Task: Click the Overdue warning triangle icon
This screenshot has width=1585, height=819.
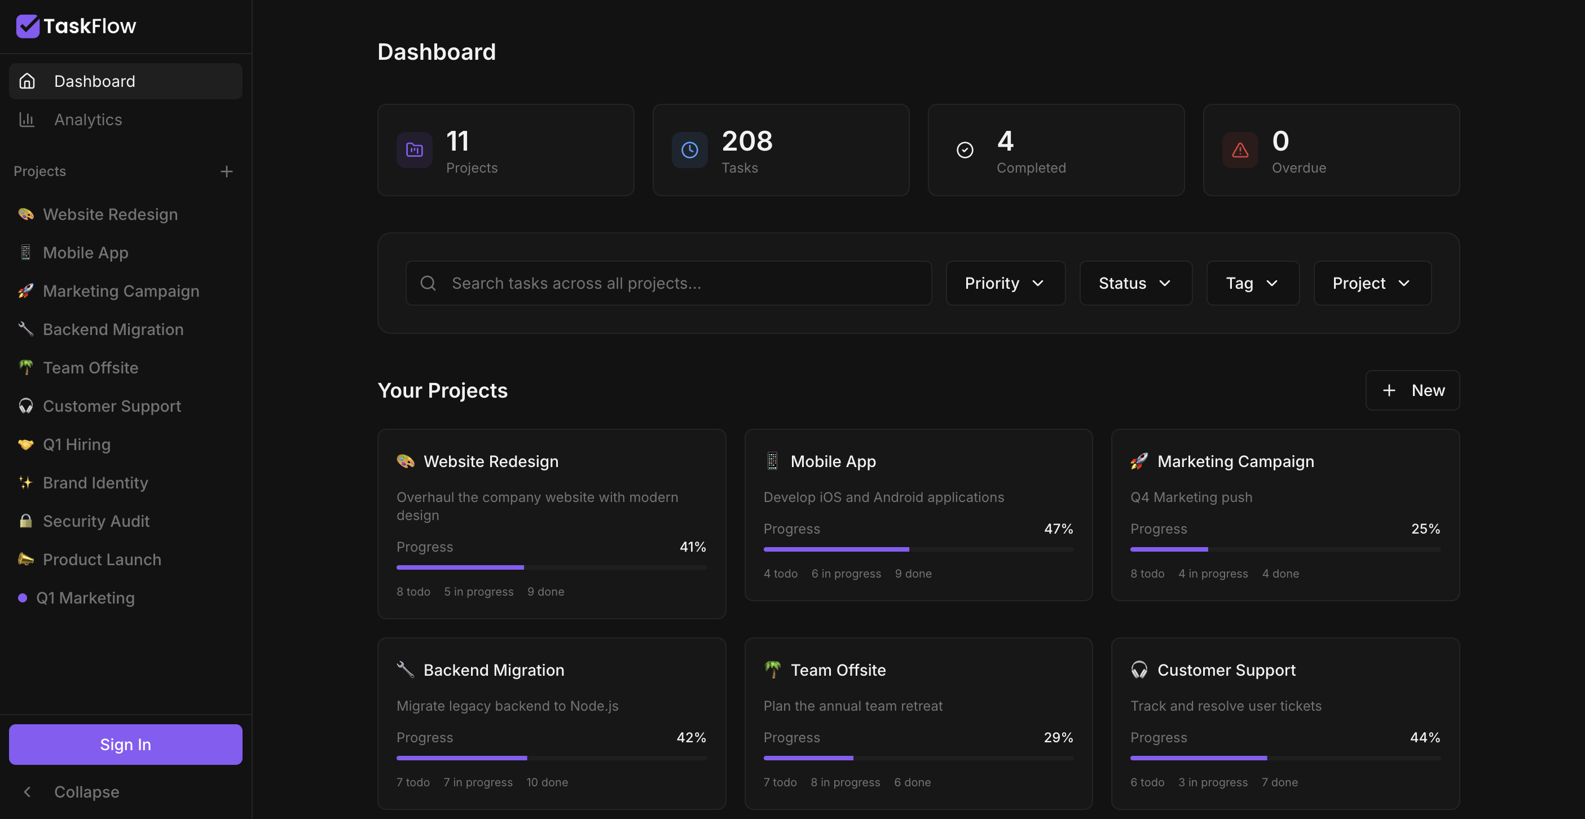Action: (x=1240, y=149)
